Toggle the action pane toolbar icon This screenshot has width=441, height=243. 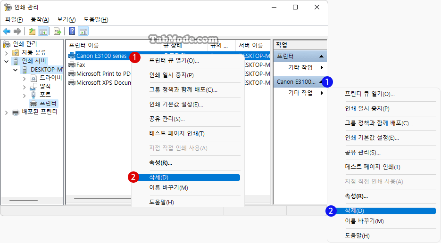click(83, 31)
